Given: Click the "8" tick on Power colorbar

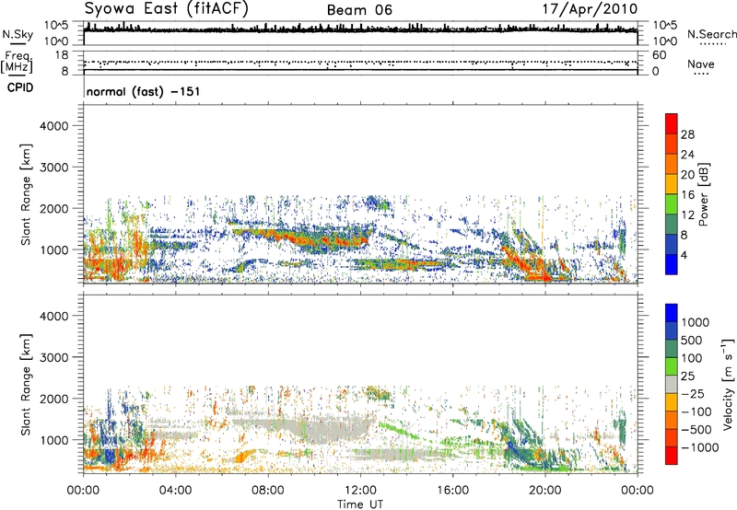Looking at the screenshot, I should click(x=684, y=235).
